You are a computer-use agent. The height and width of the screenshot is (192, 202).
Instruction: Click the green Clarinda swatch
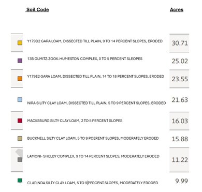[20, 181]
